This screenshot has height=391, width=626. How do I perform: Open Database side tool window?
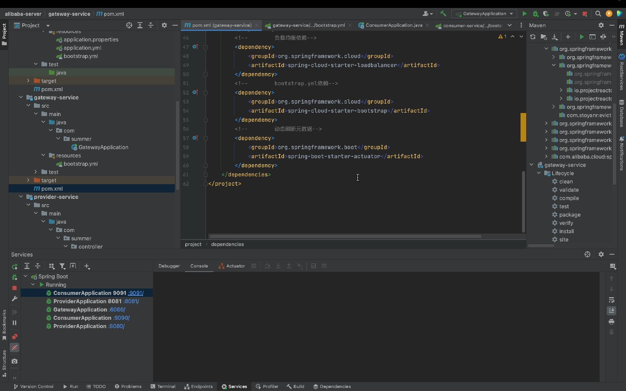[621, 113]
